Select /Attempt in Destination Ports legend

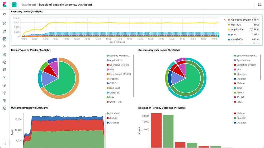click(x=240, y=123)
